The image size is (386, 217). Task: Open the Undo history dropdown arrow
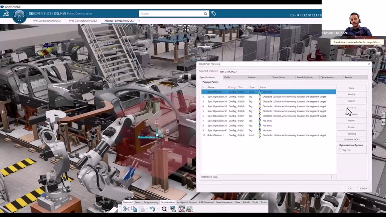157,209
